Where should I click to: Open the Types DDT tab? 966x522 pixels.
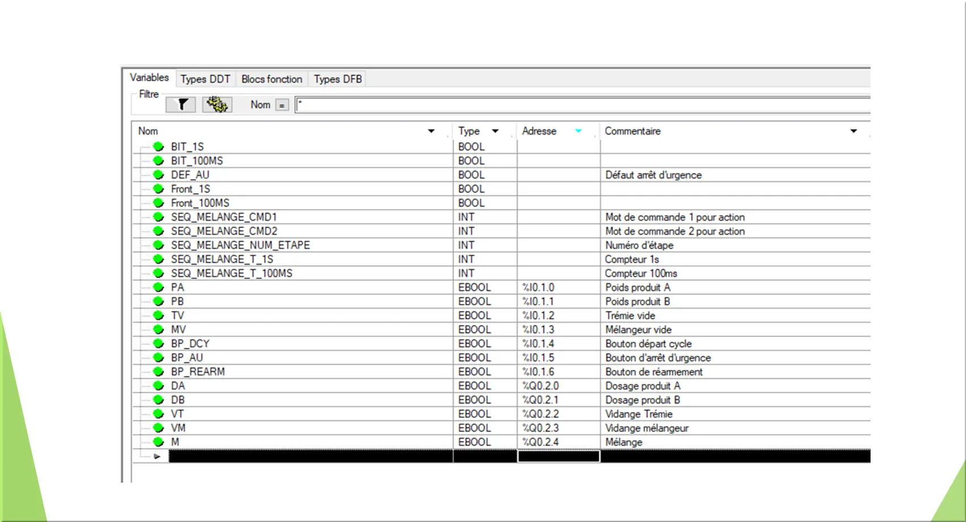pos(205,79)
